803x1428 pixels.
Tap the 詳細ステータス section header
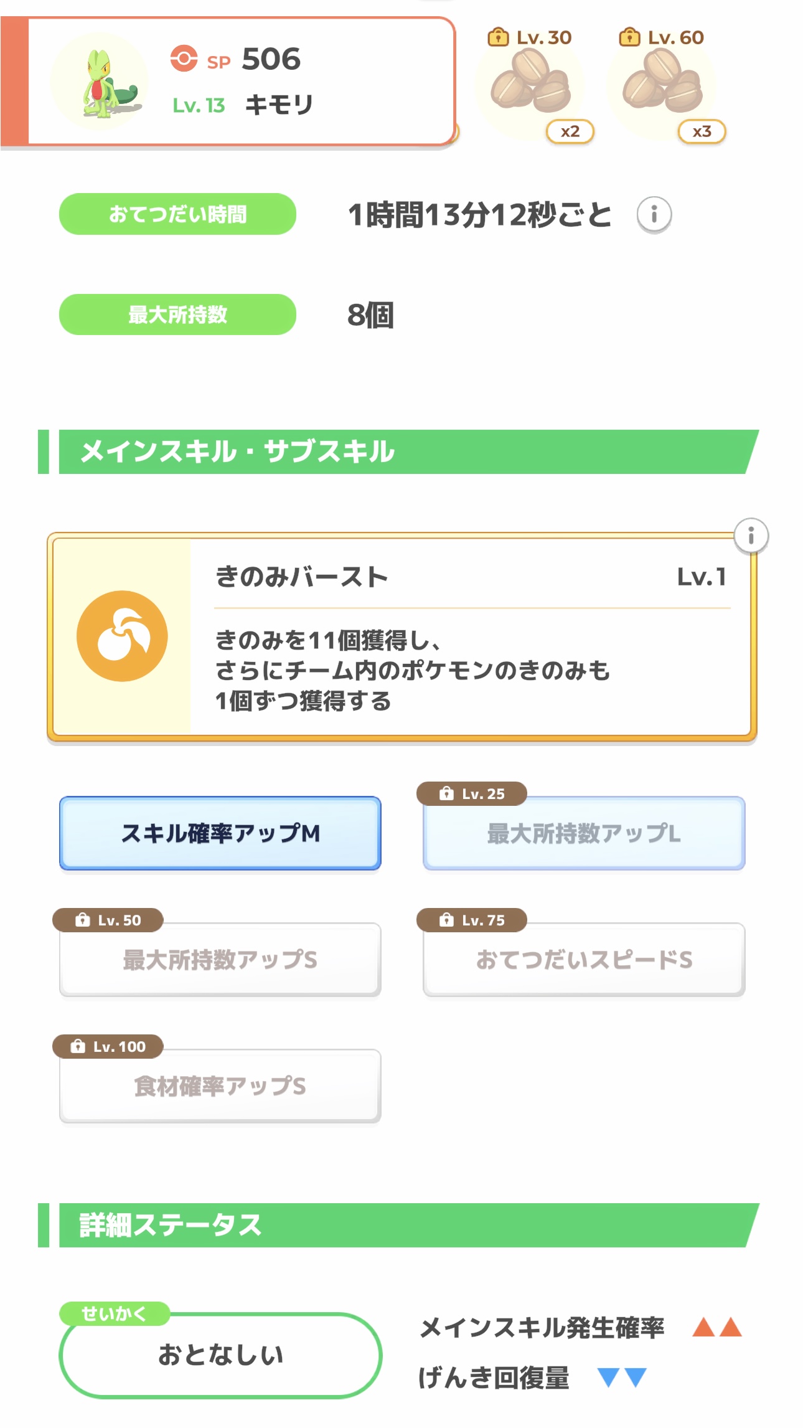(398, 1225)
